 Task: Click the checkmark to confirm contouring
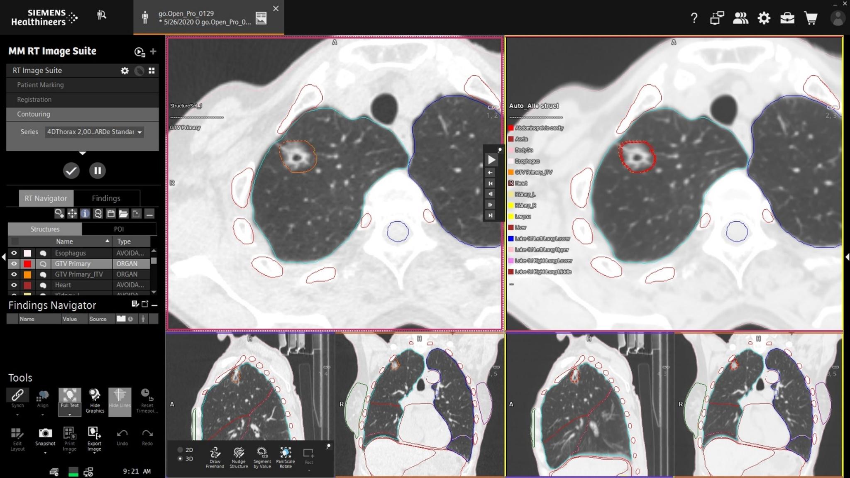(71, 171)
